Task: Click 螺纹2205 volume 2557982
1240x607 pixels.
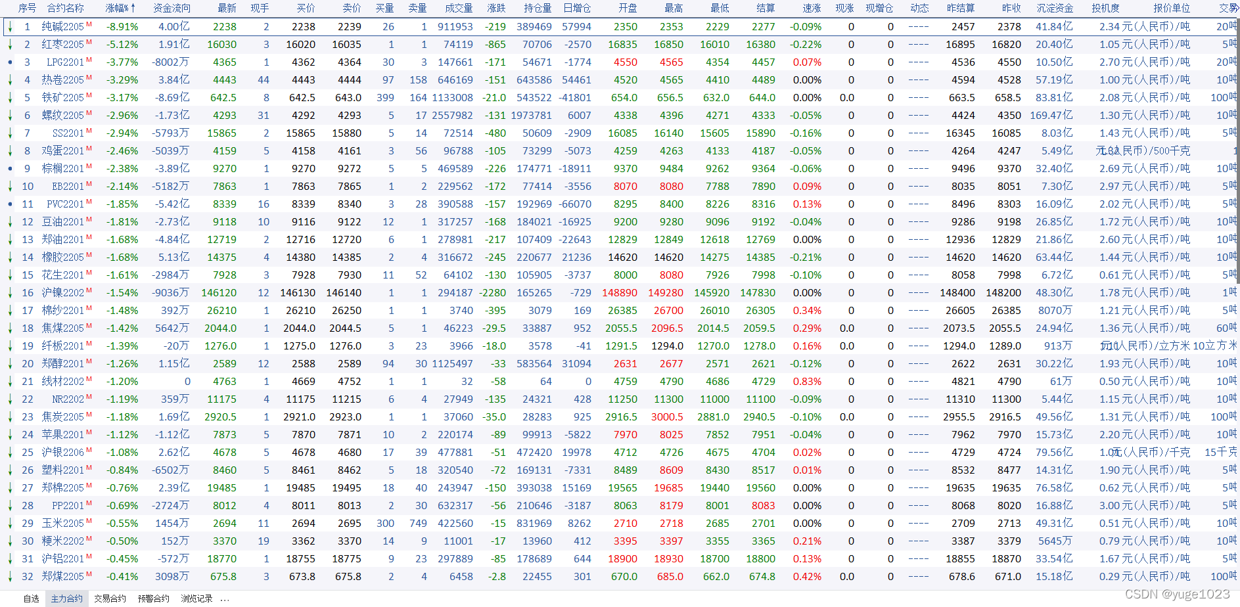Action: coord(452,116)
